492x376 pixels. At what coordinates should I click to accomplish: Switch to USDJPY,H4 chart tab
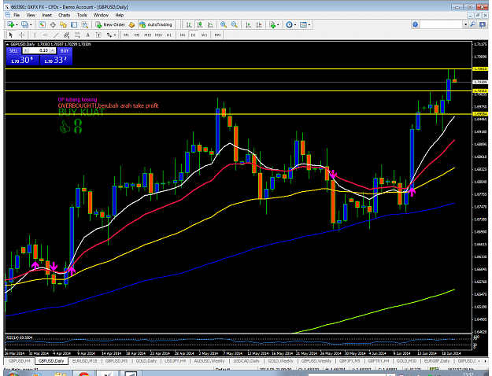(176, 361)
